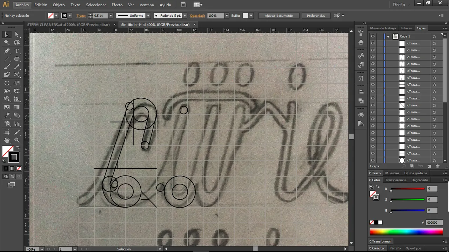
Task: Select the Hand tool
Action: (7, 140)
